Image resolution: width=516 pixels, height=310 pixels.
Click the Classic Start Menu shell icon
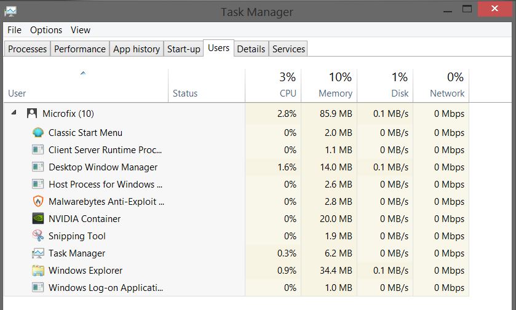[x=38, y=133]
